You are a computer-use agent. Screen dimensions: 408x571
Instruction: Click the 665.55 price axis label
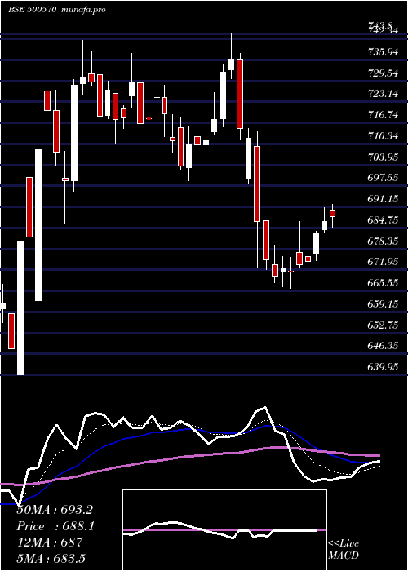tap(383, 283)
